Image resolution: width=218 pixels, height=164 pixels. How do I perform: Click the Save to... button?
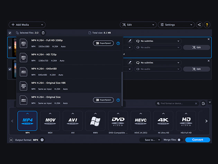(150, 140)
